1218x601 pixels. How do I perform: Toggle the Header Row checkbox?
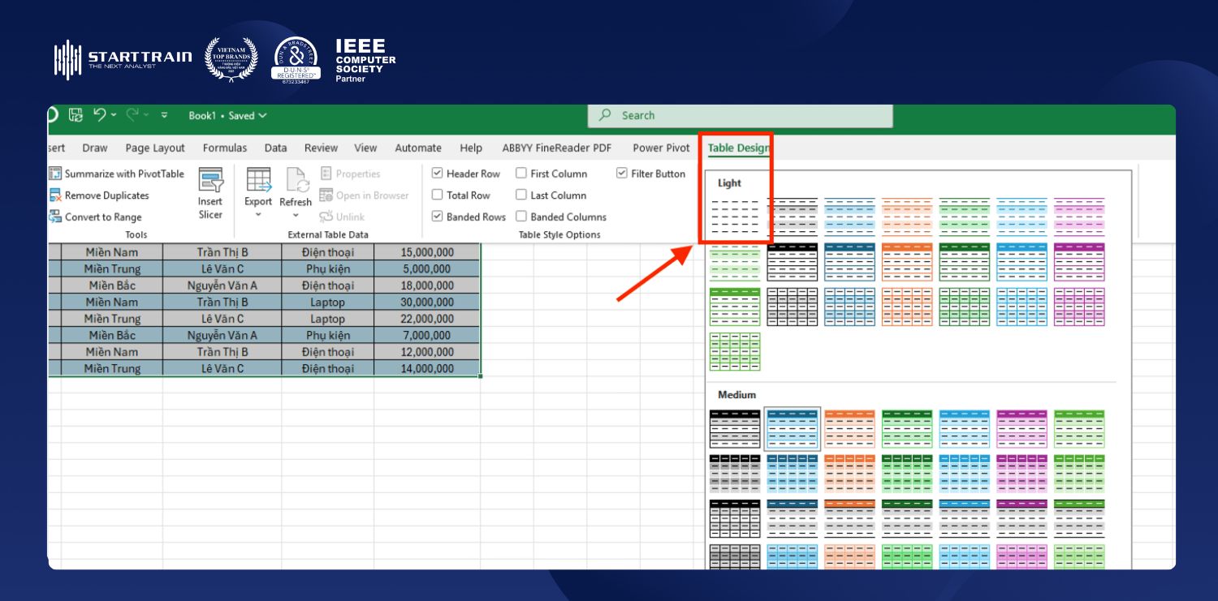pos(437,174)
